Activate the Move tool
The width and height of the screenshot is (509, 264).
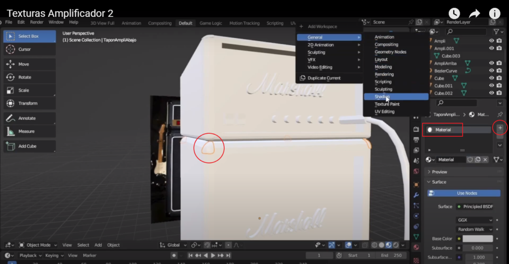click(x=29, y=64)
